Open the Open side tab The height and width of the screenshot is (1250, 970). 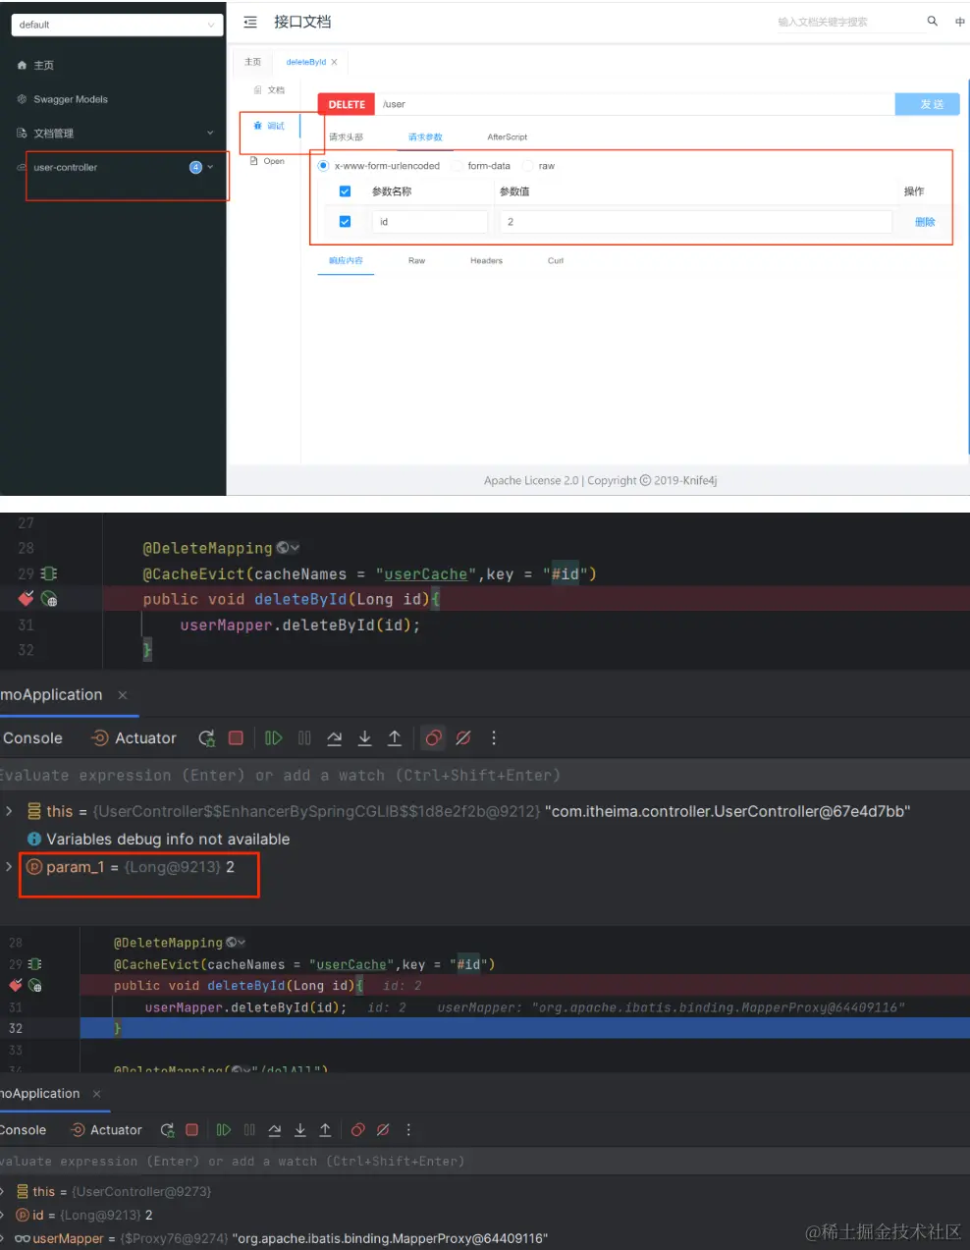point(268,161)
